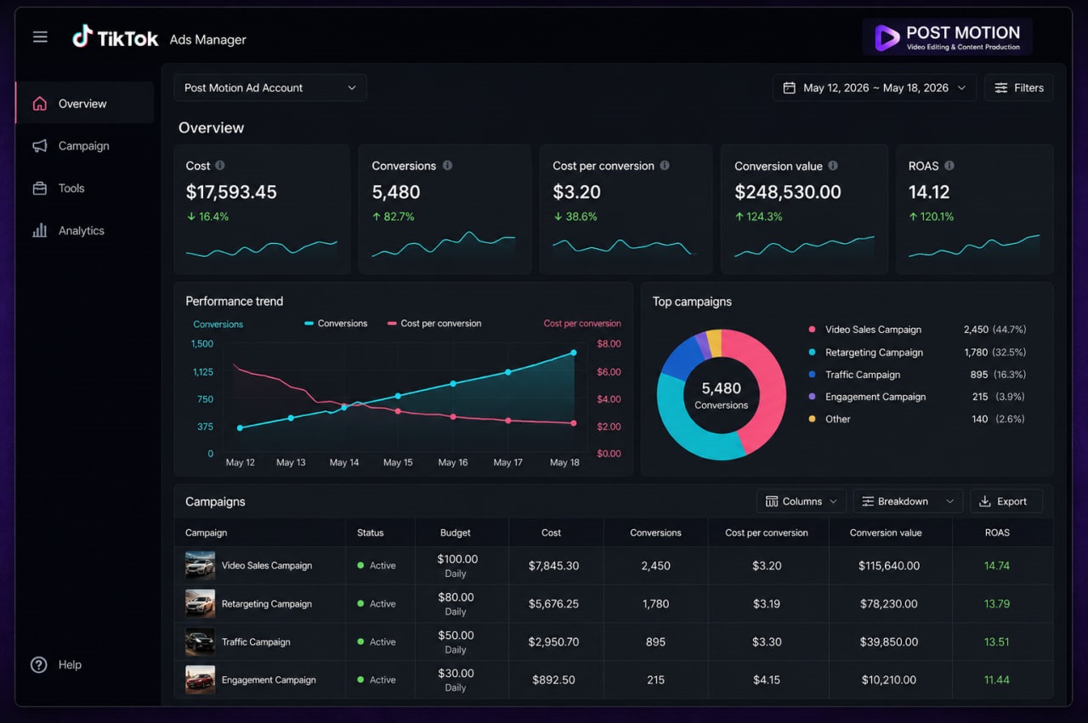Click cyan Retargeting Campaign legend dot

pyautogui.click(x=812, y=352)
